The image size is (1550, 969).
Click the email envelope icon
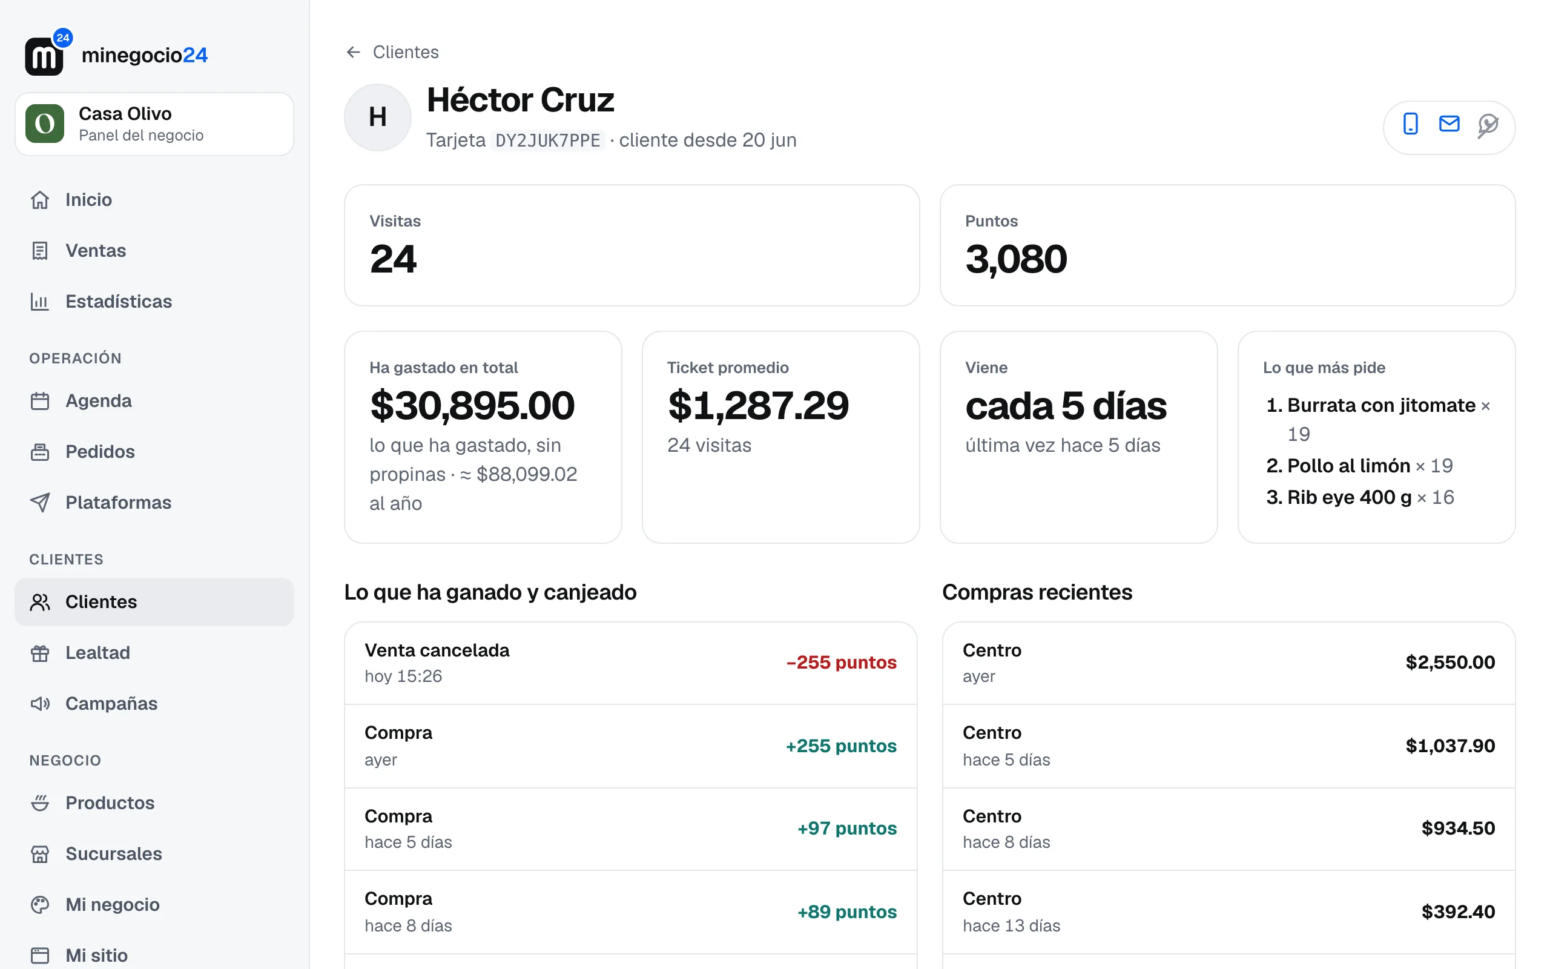coord(1449,124)
